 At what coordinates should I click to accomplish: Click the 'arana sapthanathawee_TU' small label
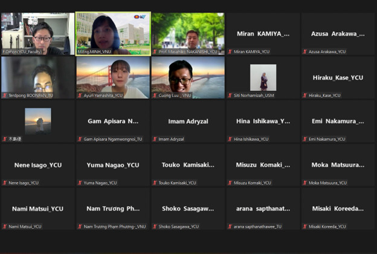[x=257, y=227]
